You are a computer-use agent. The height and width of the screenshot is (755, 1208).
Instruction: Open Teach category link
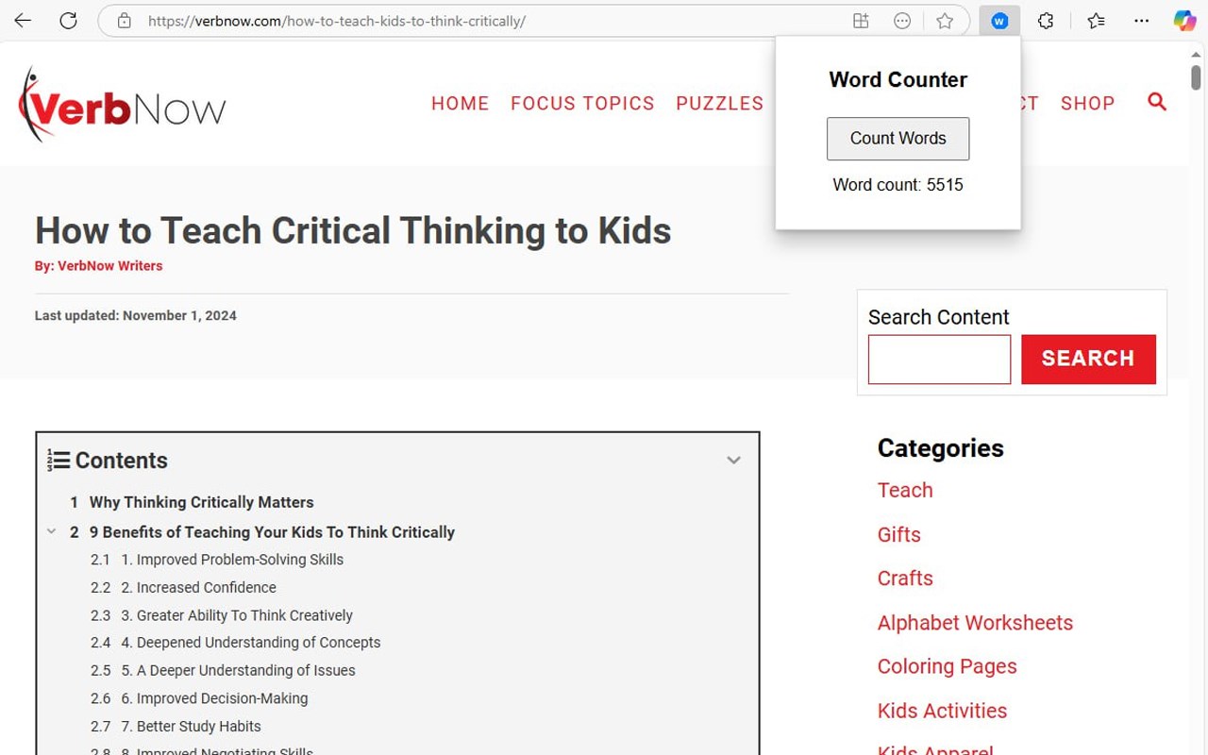(905, 490)
